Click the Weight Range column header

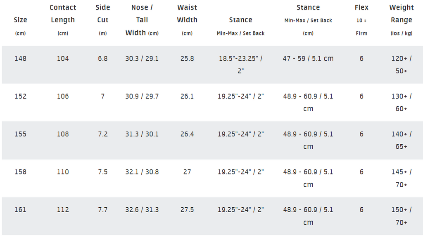click(402, 20)
